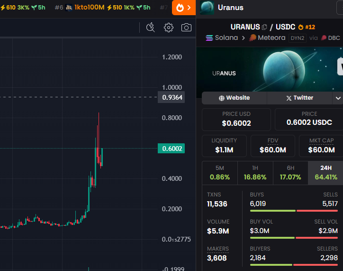Click the Uranus token avatar
The height and width of the screenshot is (271, 343).
coord(207,8)
